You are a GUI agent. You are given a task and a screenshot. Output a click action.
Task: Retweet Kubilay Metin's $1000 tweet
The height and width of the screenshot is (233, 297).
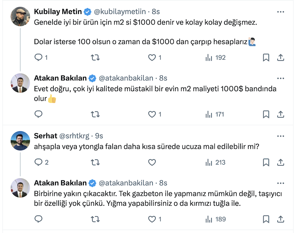click(x=95, y=58)
